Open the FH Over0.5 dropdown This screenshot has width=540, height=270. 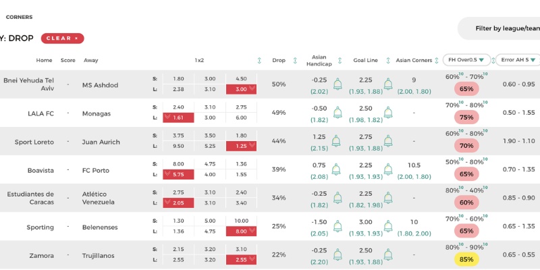tap(466, 60)
